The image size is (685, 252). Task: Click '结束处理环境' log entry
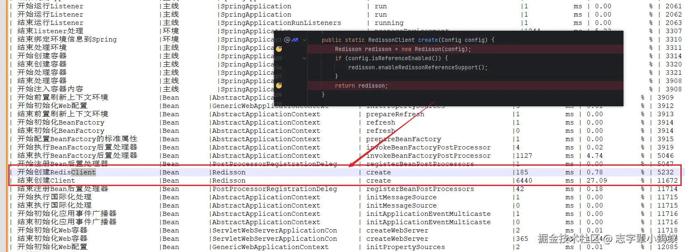pos(42,47)
